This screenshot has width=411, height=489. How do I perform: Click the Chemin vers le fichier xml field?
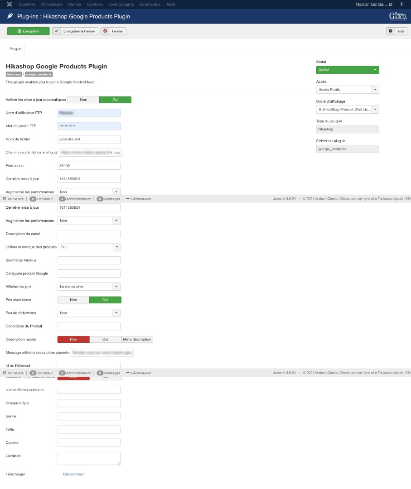(90, 153)
